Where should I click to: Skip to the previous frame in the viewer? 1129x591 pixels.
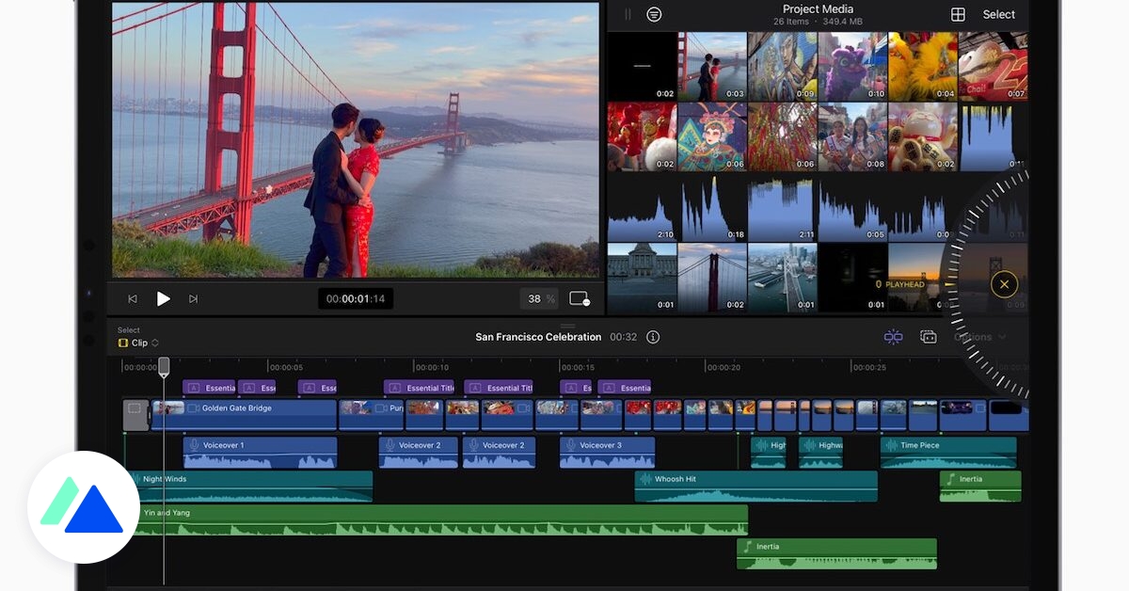(133, 298)
